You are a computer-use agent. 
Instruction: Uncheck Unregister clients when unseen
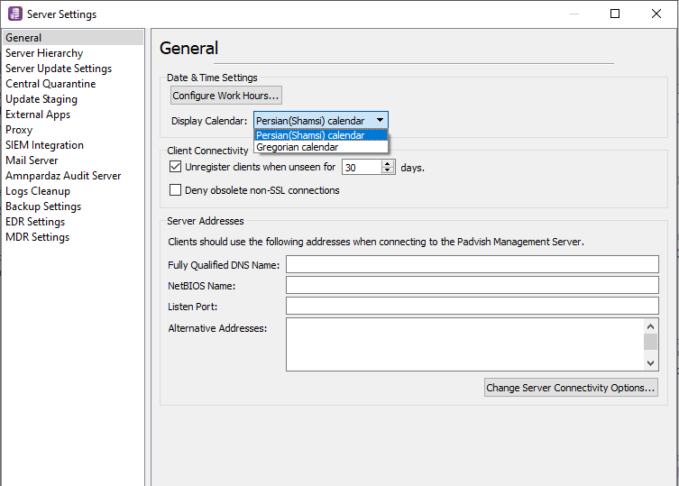175,167
